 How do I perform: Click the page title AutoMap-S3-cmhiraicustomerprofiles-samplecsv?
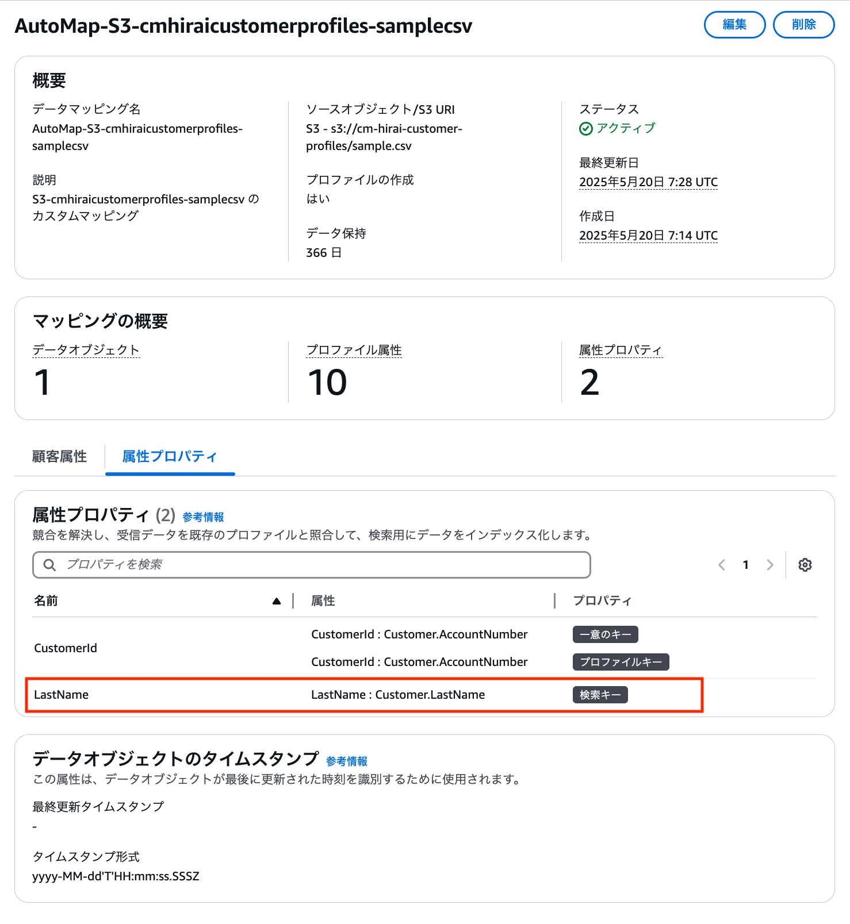[x=243, y=26]
